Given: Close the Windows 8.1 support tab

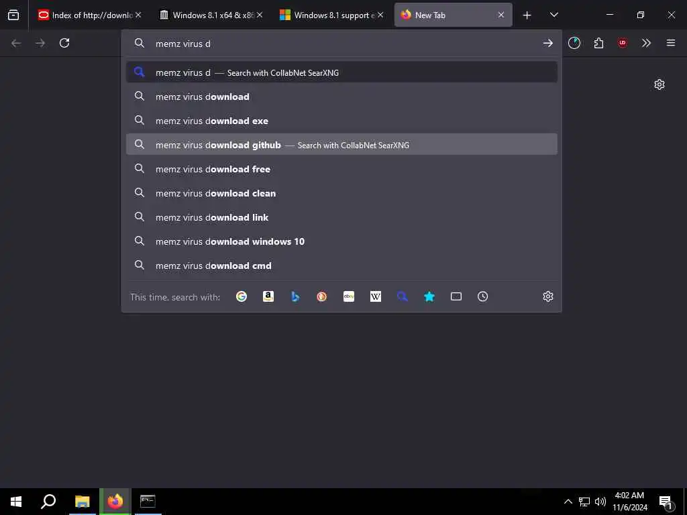Looking at the screenshot, I should (x=380, y=15).
